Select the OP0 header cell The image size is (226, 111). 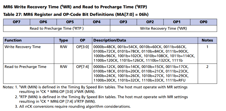click(x=203, y=22)
